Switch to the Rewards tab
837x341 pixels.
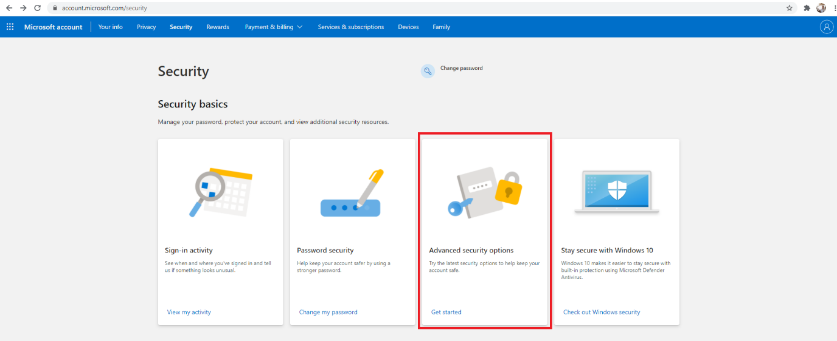click(217, 27)
